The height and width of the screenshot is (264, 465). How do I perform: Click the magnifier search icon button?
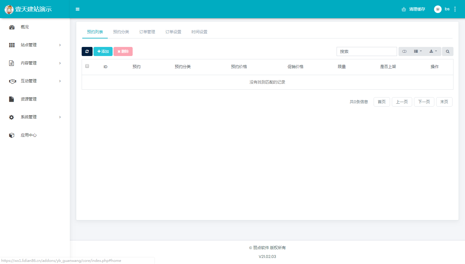448,51
